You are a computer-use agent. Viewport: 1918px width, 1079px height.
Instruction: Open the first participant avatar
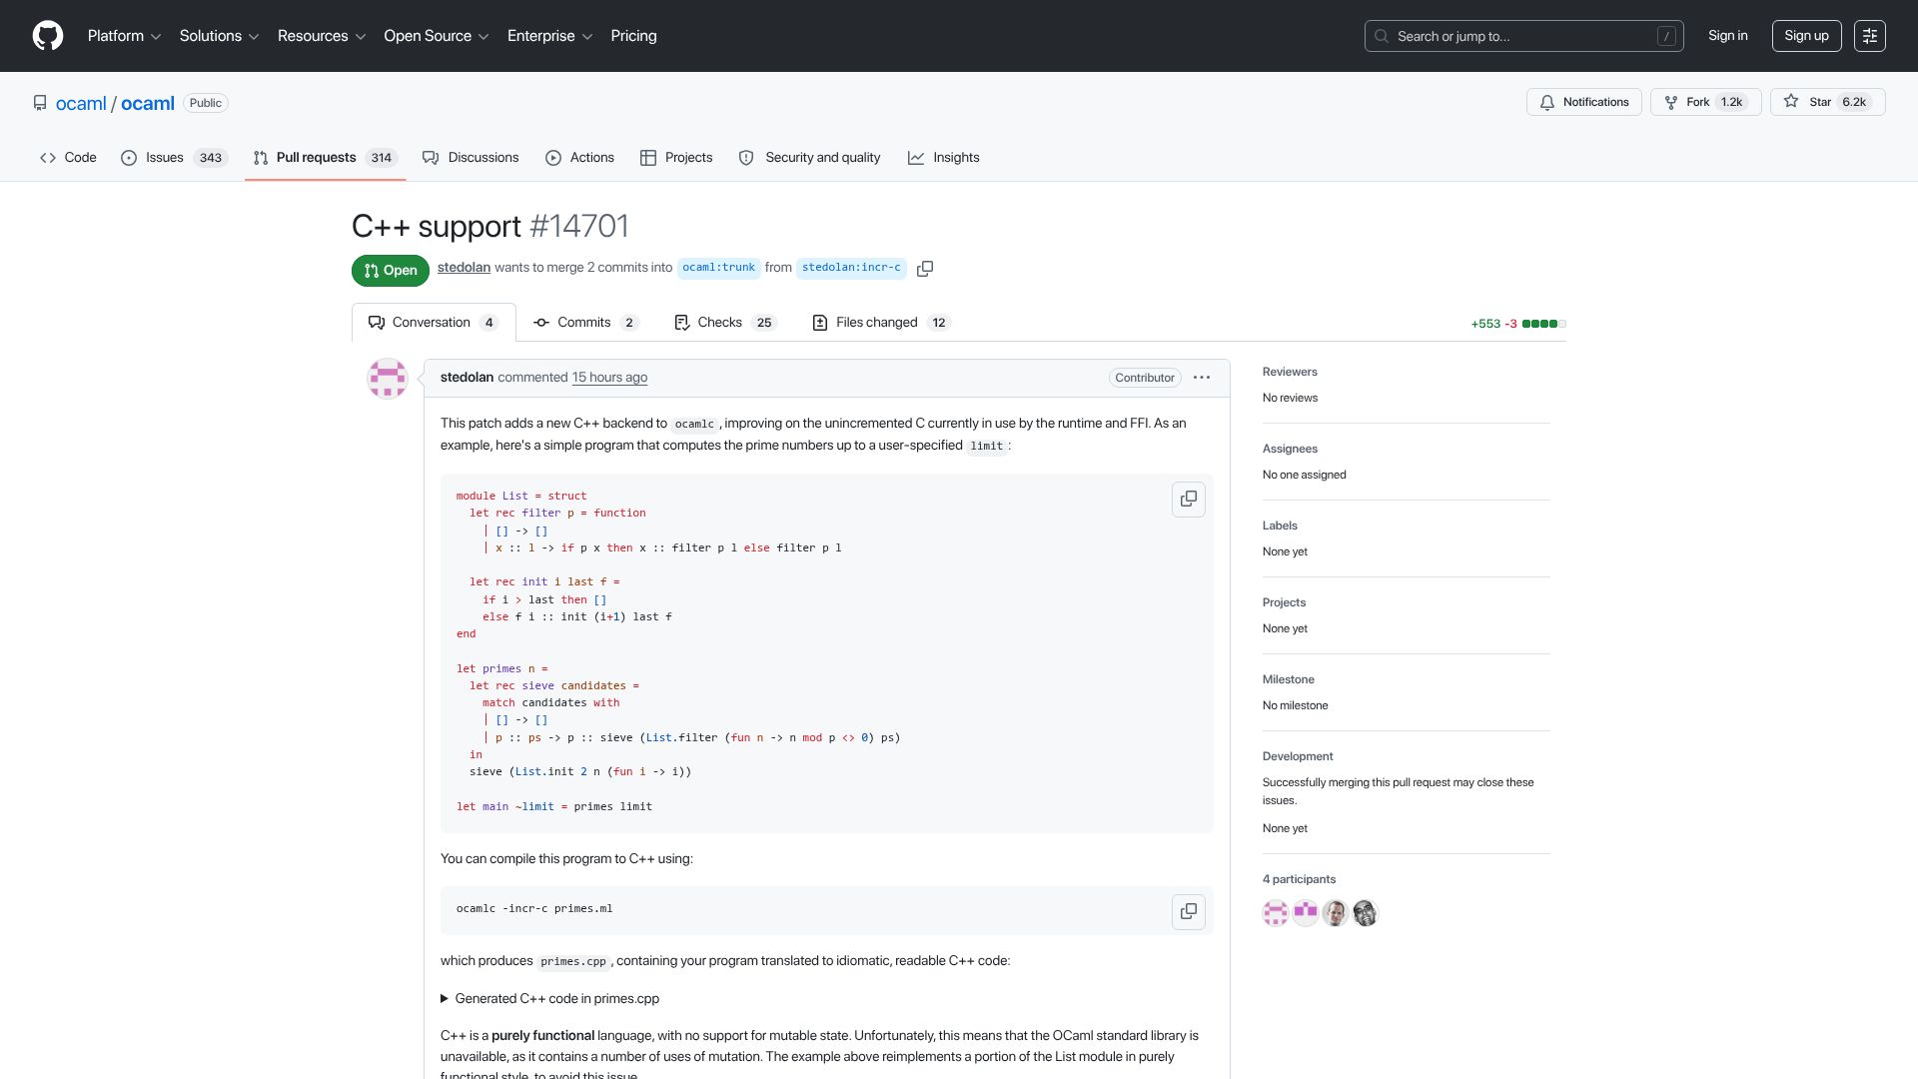(1276, 912)
